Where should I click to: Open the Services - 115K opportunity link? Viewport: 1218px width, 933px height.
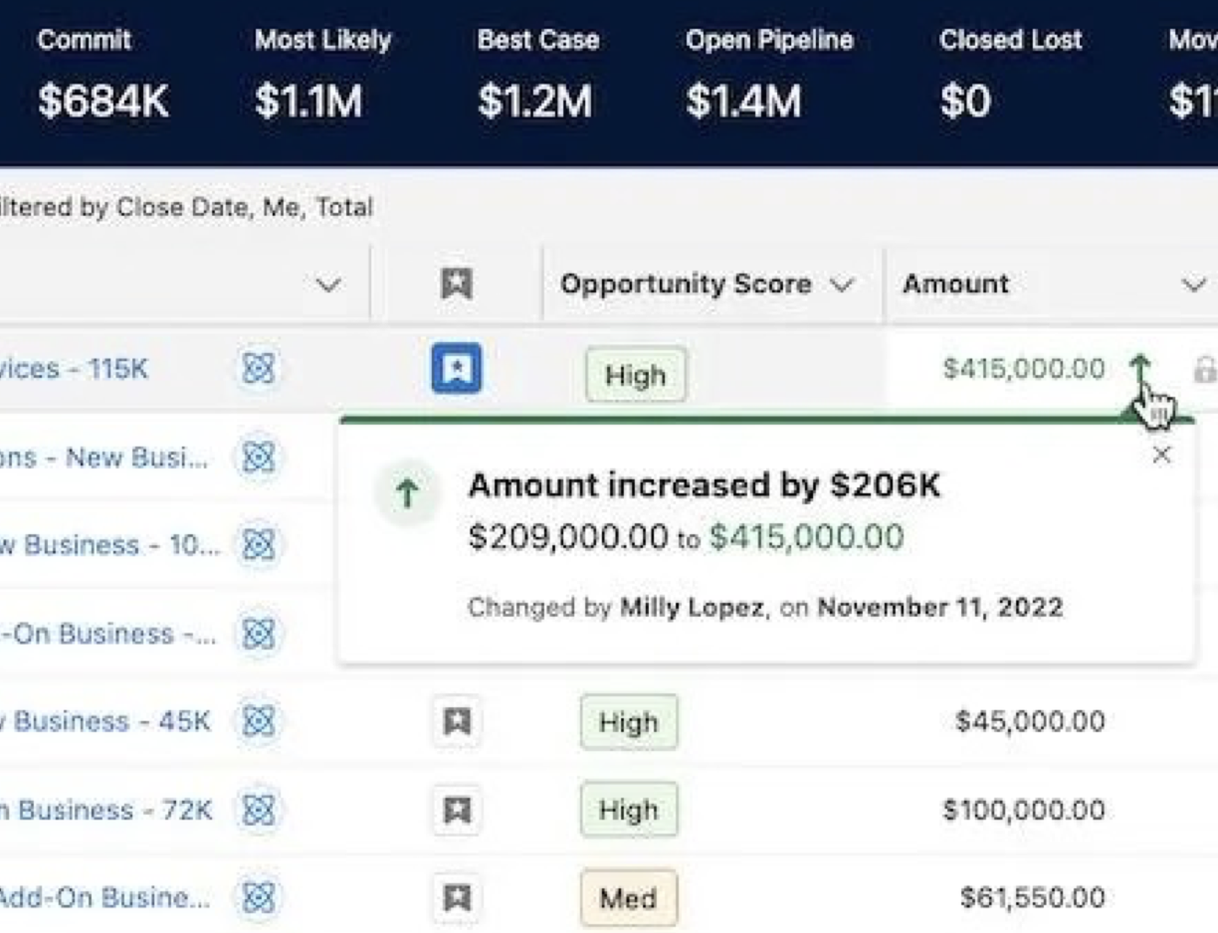[x=74, y=369]
